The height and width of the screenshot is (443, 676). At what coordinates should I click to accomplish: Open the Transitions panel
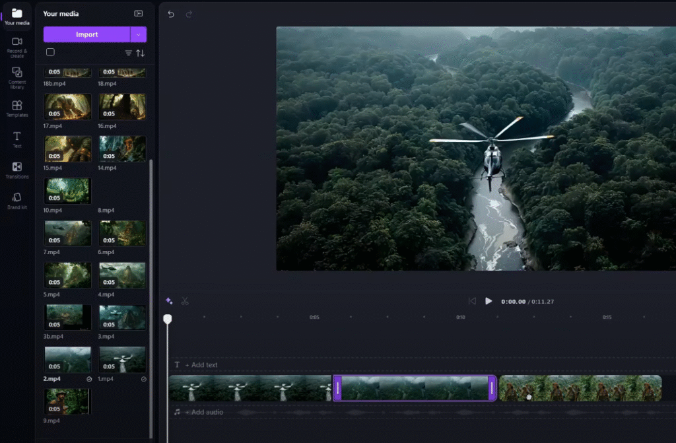tap(17, 170)
